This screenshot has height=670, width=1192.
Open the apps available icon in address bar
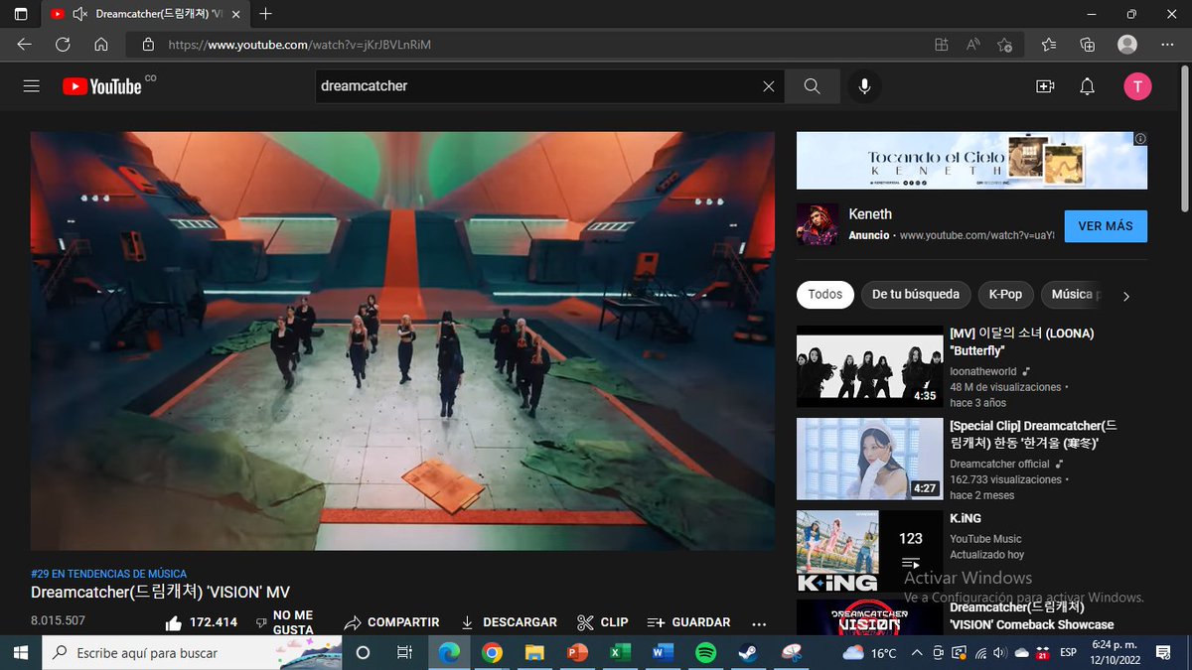point(942,45)
